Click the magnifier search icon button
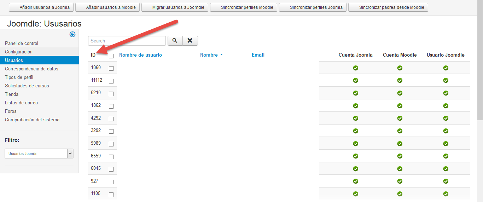Image resolution: width=483 pixels, height=202 pixels. coord(175,41)
